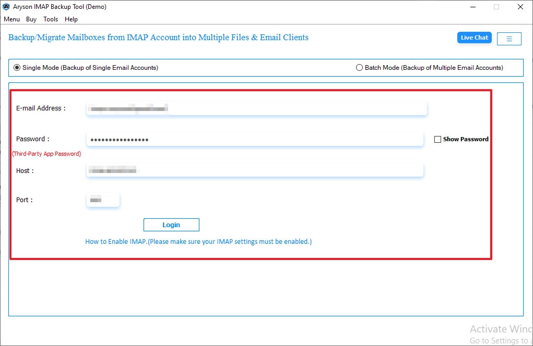Open the Tools menu
This screenshot has width=533, height=346.
[51, 19]
